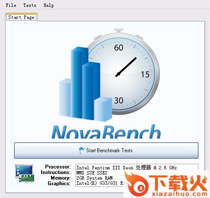Click the Memory label
The height and width of the screenshot is (198, 210).
point(60,178)
